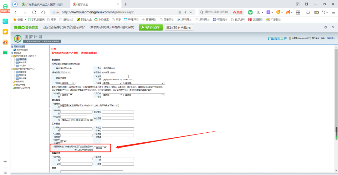Open the green mail icon in sidebar
This screenshot has width=338, height=175.
click(5, 53)
